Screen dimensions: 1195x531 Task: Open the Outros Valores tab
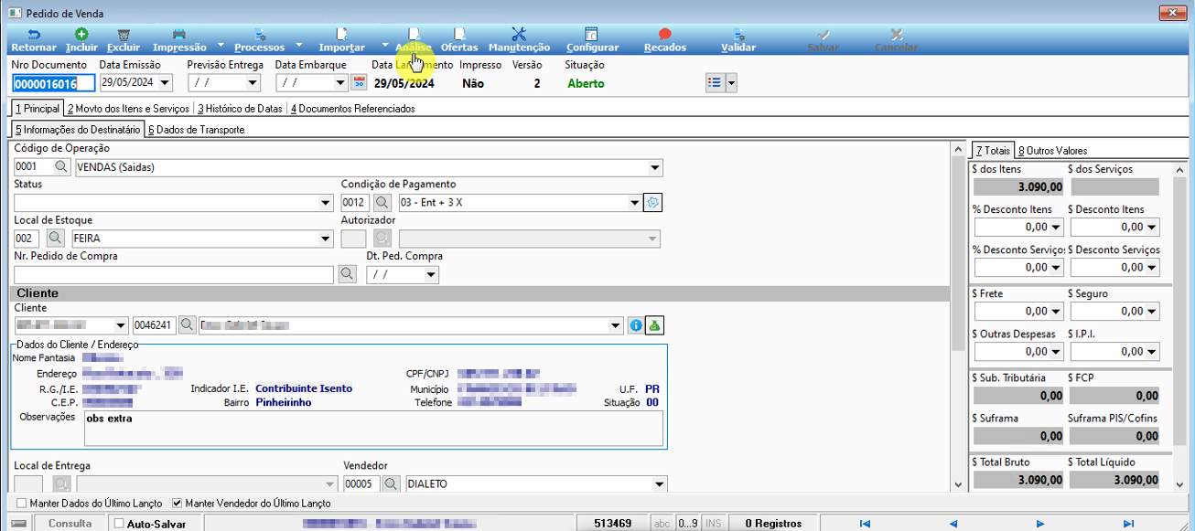click(x=1052, y=150)
